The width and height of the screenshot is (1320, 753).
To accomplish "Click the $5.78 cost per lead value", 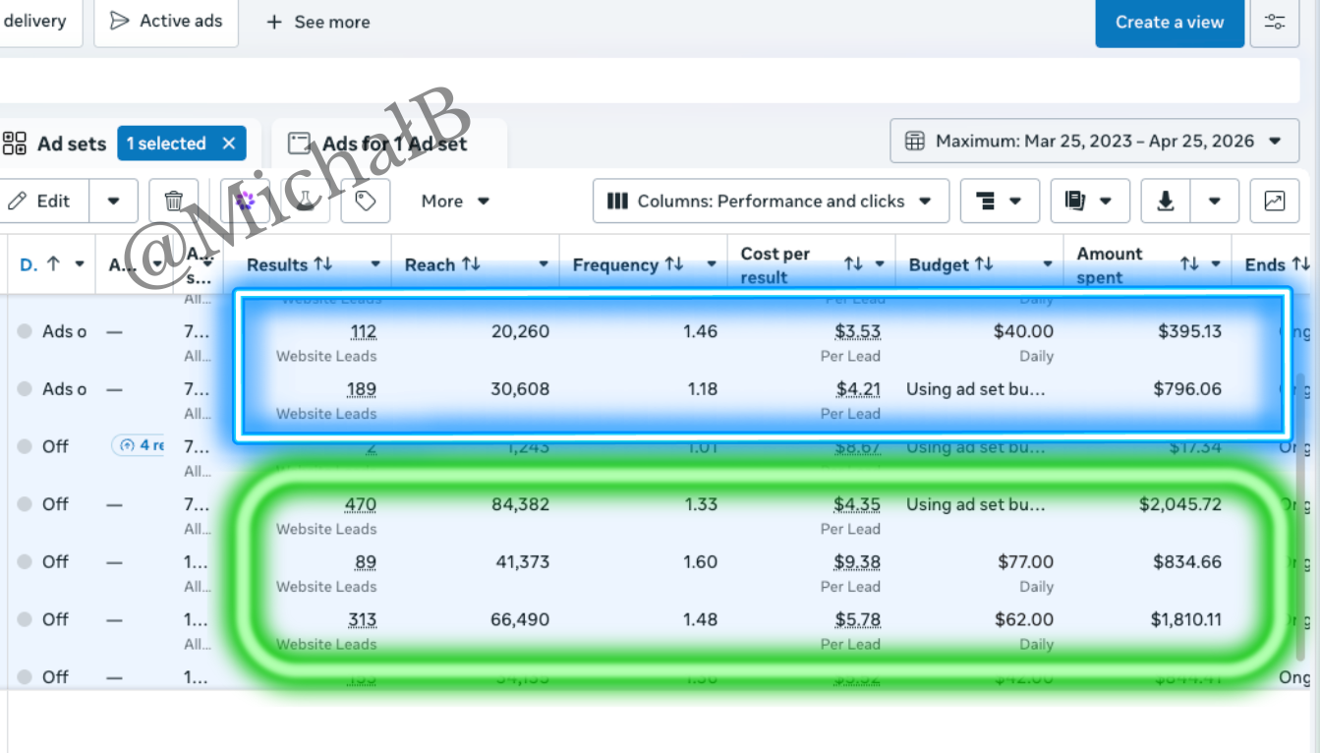I will pos(857,620).
